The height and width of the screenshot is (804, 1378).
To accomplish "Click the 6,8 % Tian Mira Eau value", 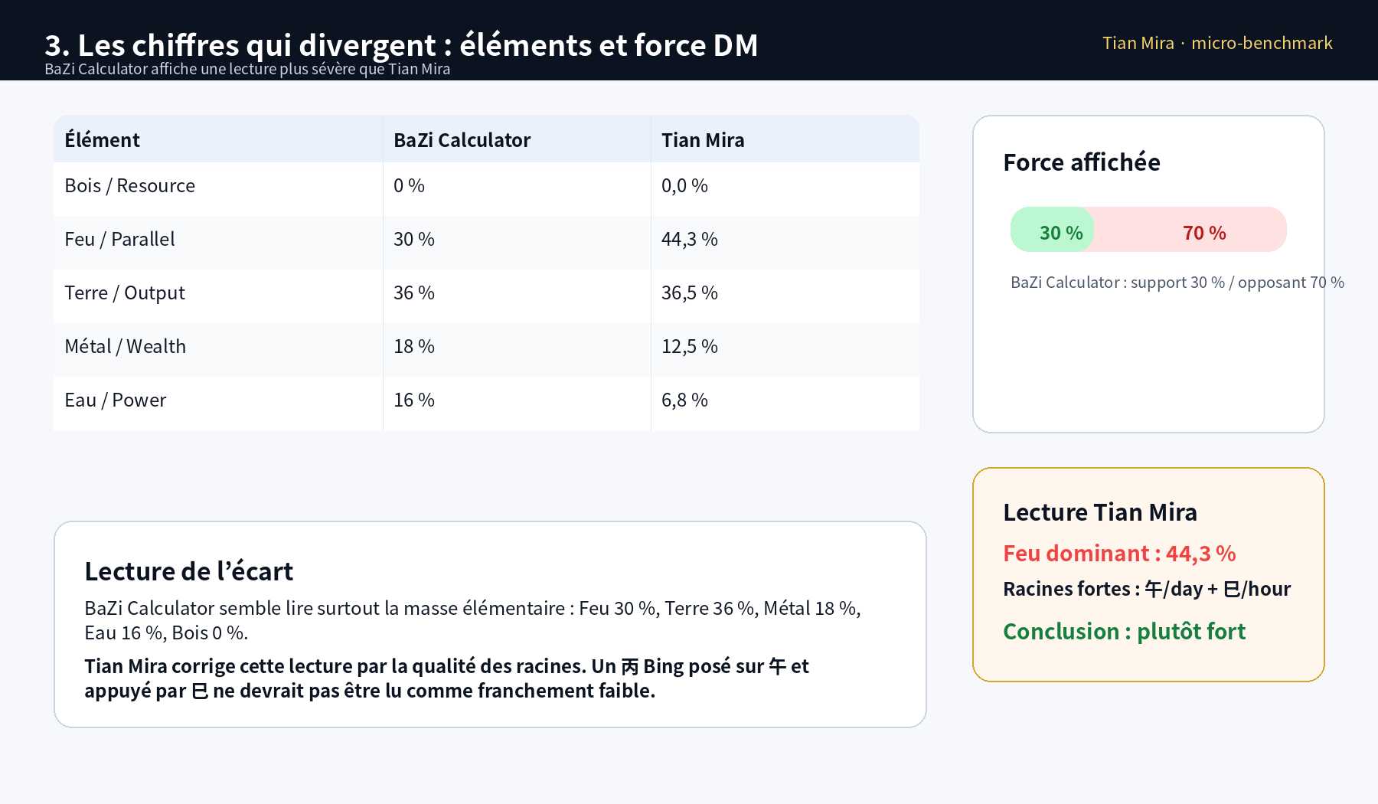I will 684,400.
